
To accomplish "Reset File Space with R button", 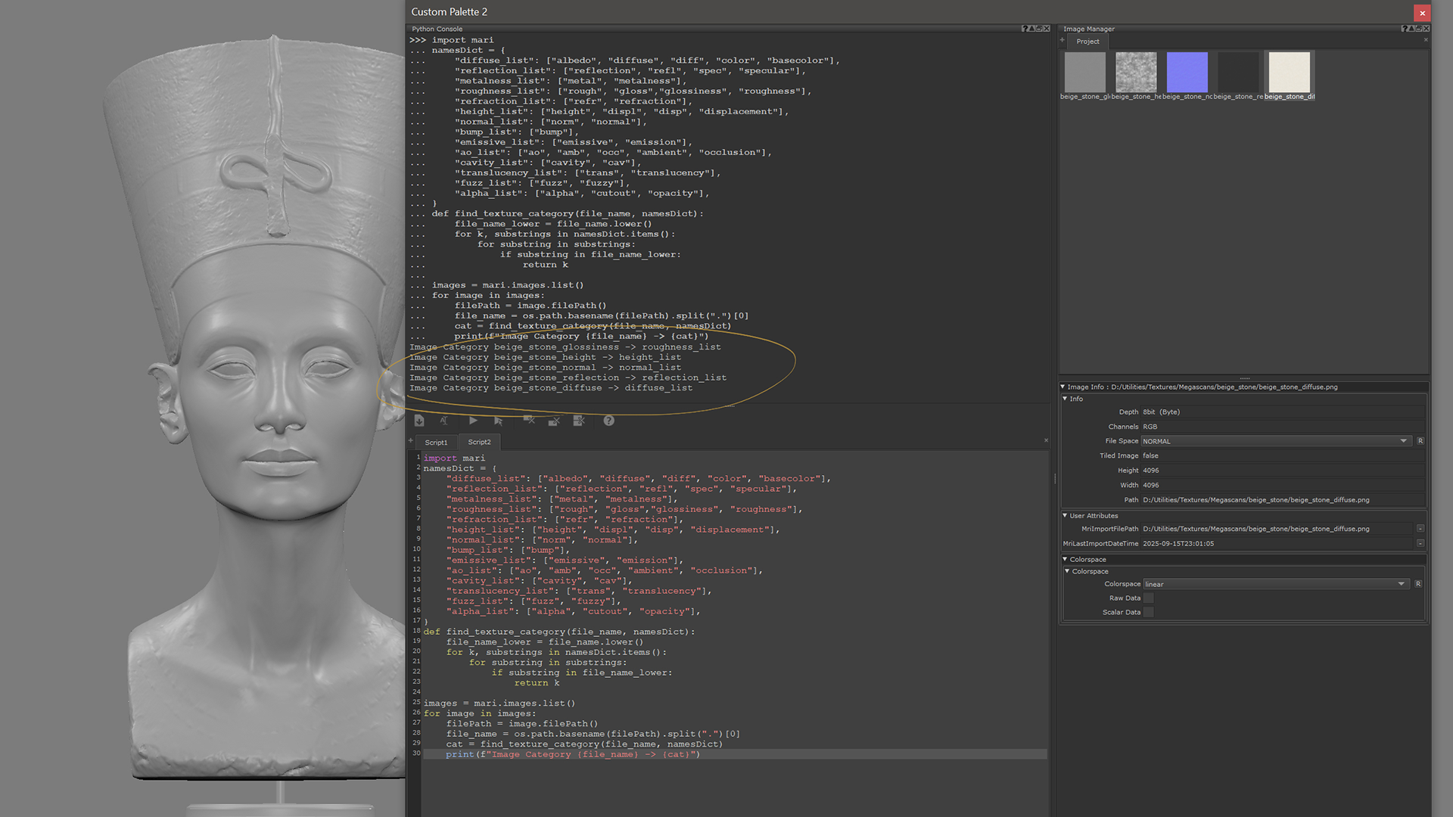I will click(1420, 441).
